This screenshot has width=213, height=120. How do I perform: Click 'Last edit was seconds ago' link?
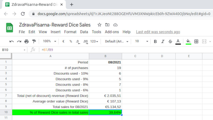pyautogui.click(x=158, y=32)
